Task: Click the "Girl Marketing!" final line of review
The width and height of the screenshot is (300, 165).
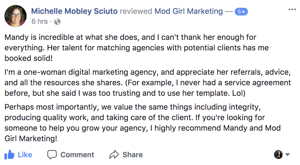Action: pos(31,138)
